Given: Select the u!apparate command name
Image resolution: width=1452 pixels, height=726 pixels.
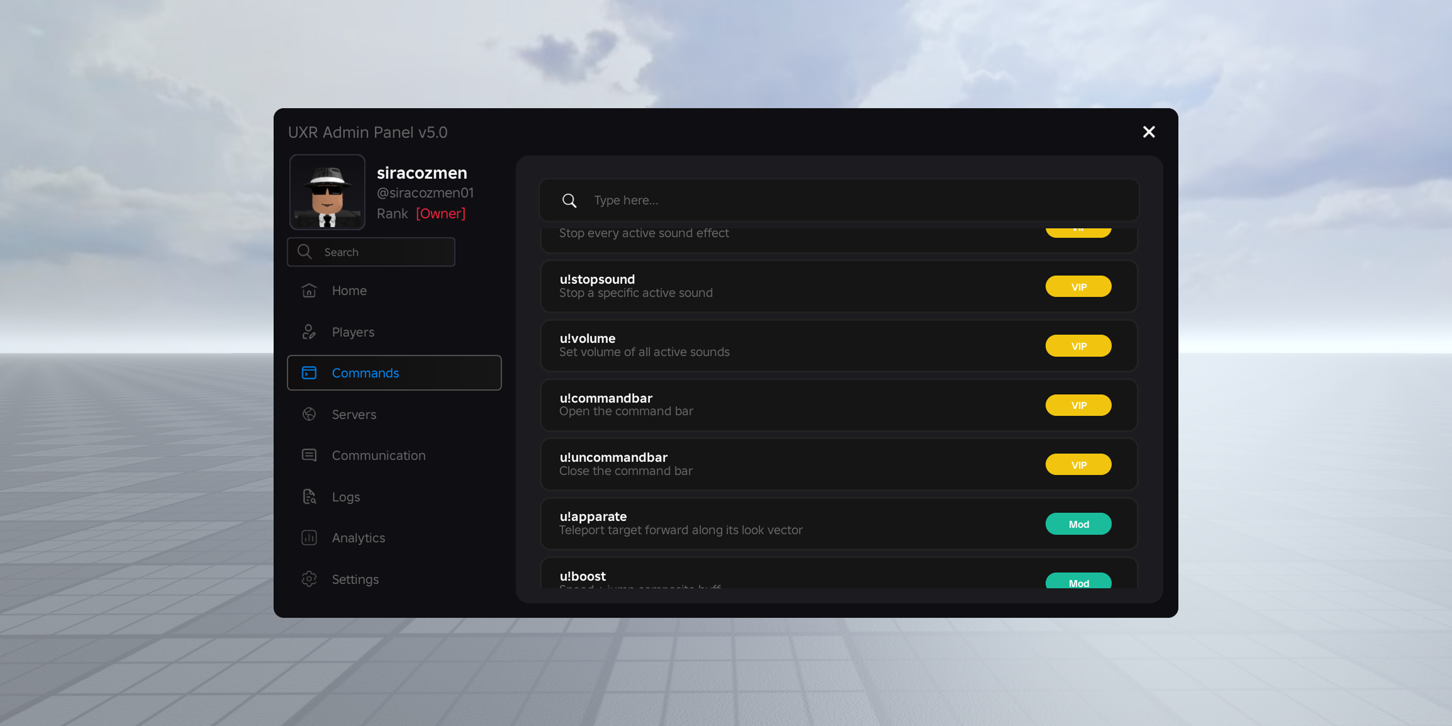Looking at the screenshot, I should [593, 516].
